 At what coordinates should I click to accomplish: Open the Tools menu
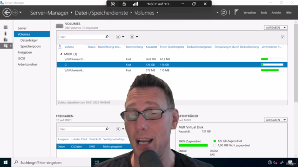[x=264, y=13]
